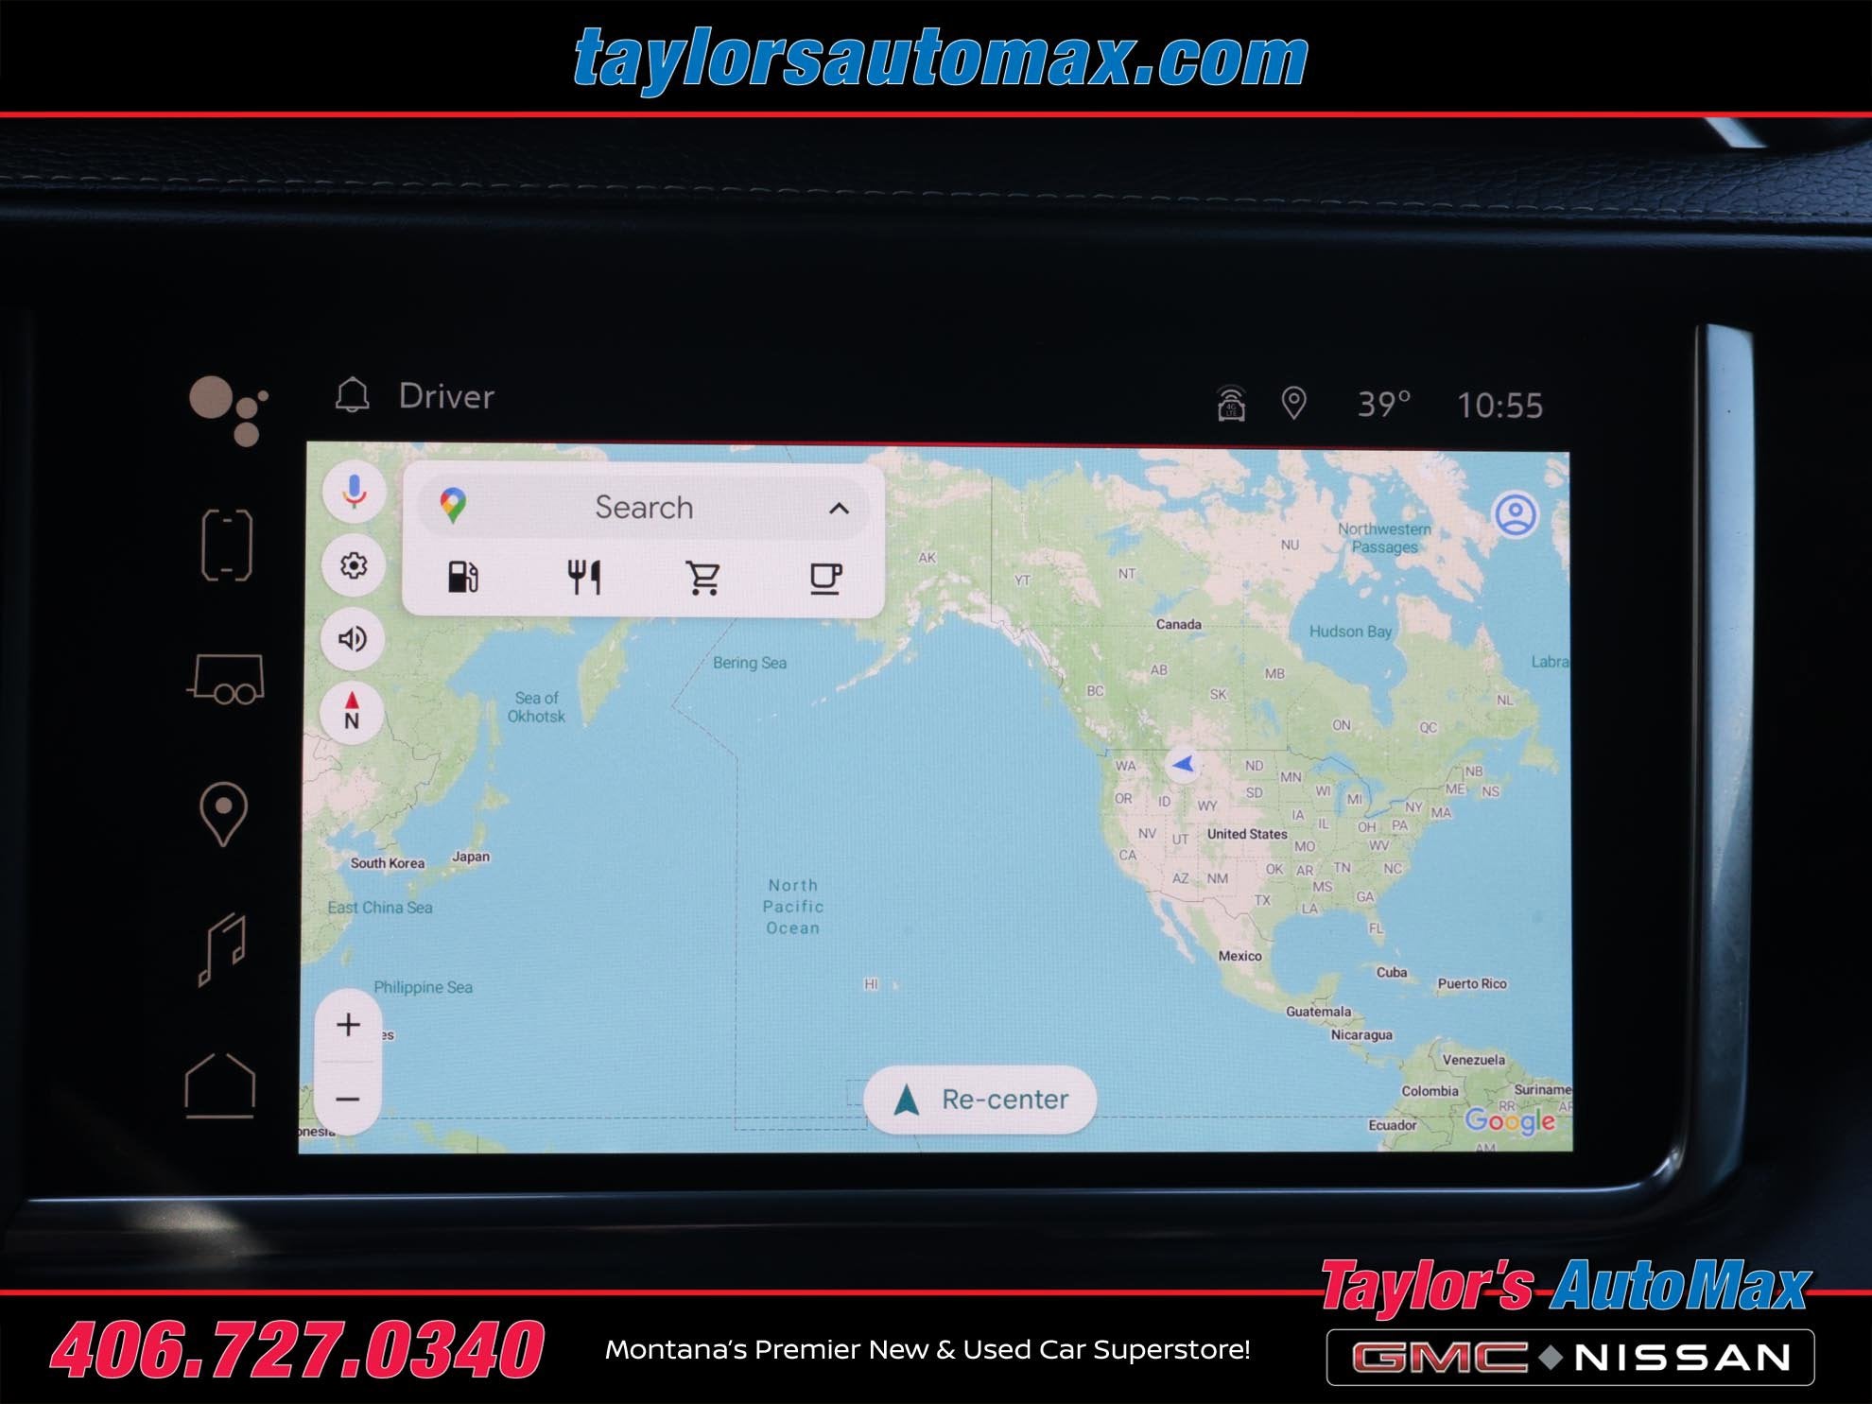The height and width of the screenshot is (1404, 1872).
Task: Tap the Google Assistant icon
Action: coord(229,409)
